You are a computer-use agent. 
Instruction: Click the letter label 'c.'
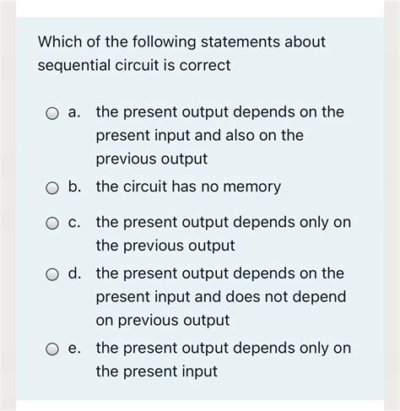click(74, 222)
